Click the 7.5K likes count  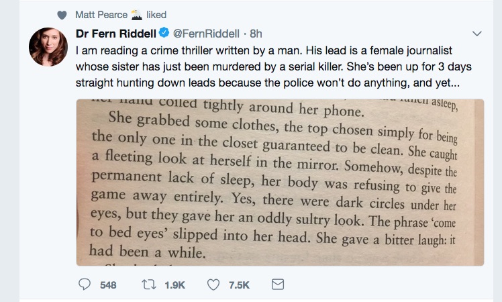[x=239, y=285]
